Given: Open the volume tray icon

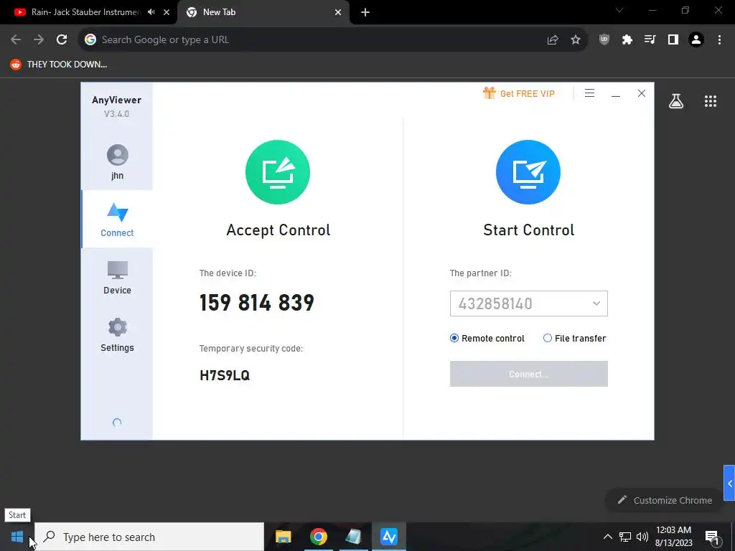Looking at the screenshot, I should 642,537.
